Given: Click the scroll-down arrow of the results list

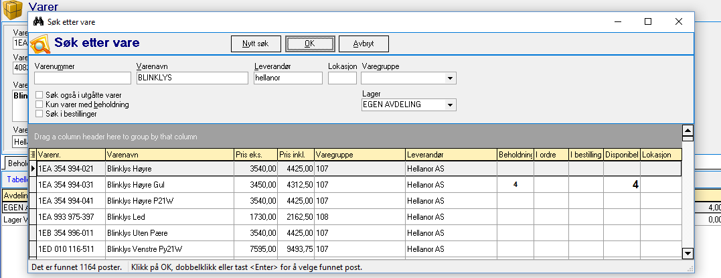Looking at the screenshot, I should pos(686,253).
